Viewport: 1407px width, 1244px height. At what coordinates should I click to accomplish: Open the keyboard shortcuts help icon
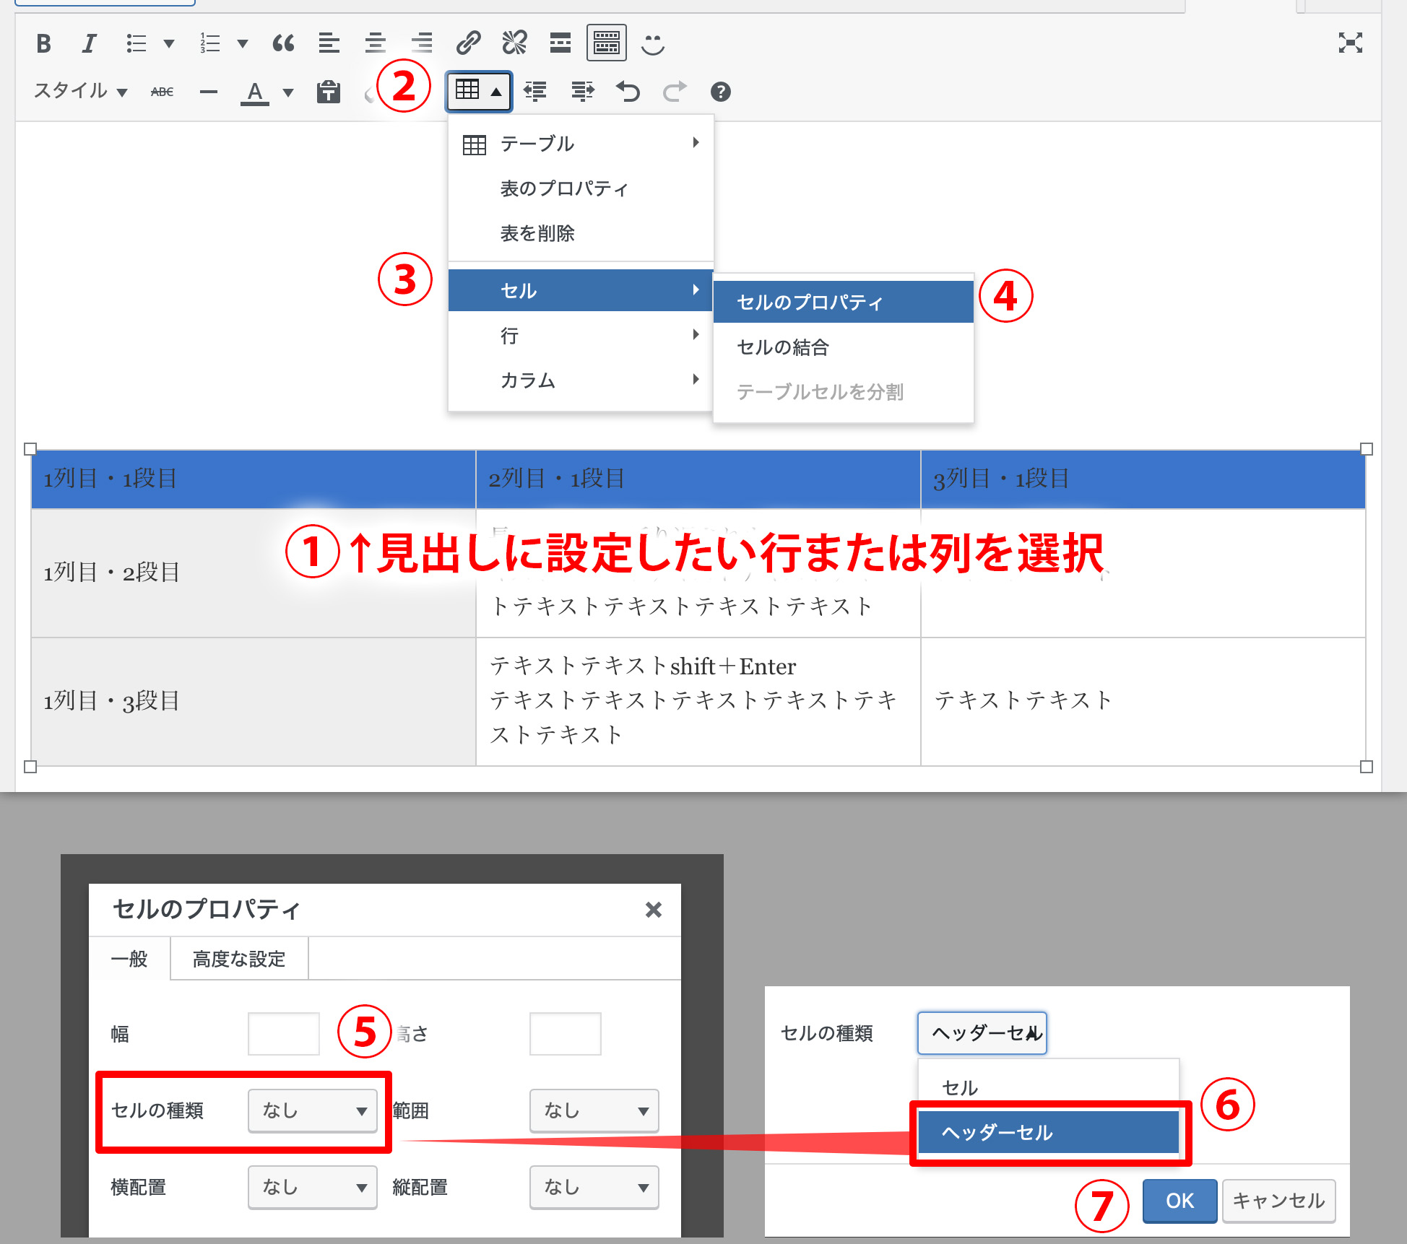720,92
